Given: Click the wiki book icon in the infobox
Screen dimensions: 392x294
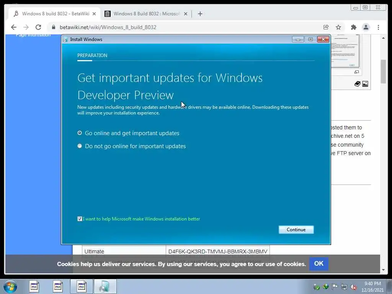Looking at the screenshot, I should [358, 84].
